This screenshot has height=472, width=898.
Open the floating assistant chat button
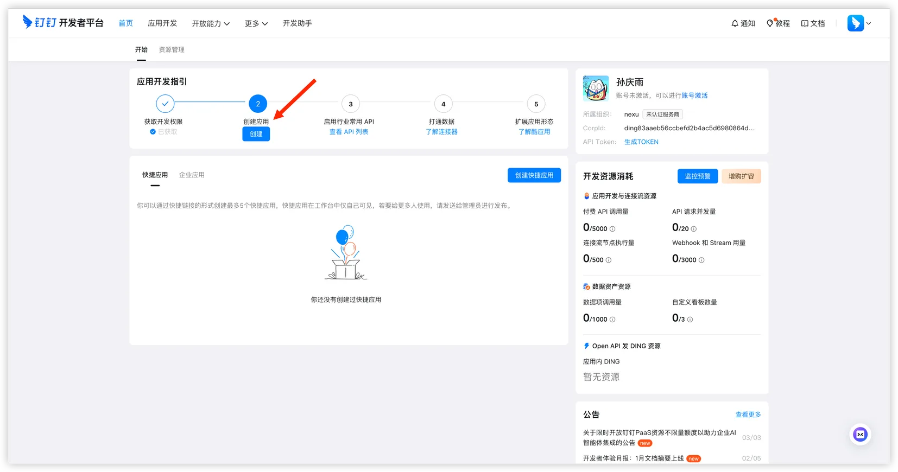click(860, 434)
